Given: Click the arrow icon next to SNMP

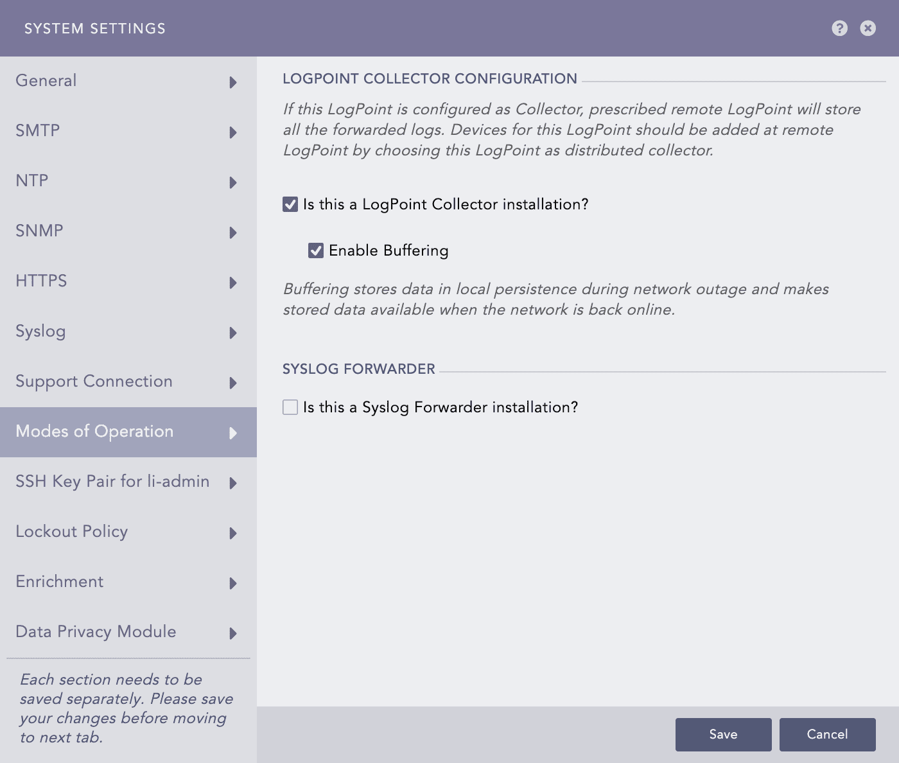Looking at the screenshot, I should (x=233, y=232).
